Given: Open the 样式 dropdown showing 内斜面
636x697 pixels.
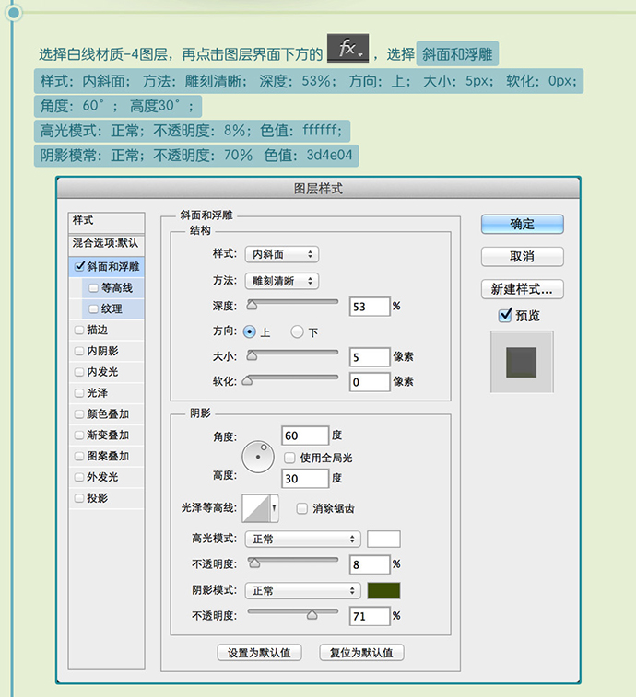Looking at the screenshot, I should 284,254.
